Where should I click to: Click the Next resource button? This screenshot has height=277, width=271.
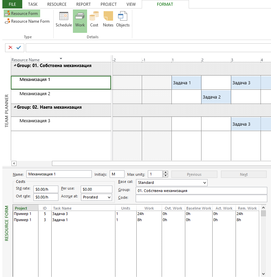244,174
